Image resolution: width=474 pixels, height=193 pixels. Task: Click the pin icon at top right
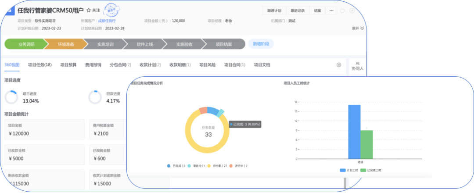(x=352, y=11)
